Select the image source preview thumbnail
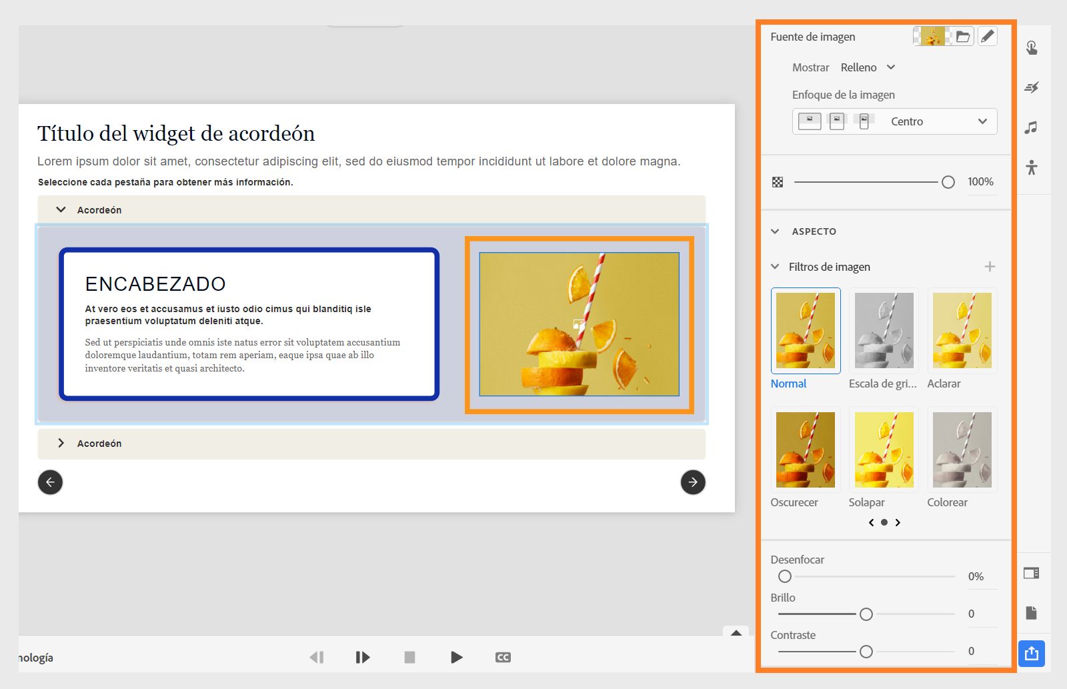This screenshot has height=689, width=1067. 932,36
